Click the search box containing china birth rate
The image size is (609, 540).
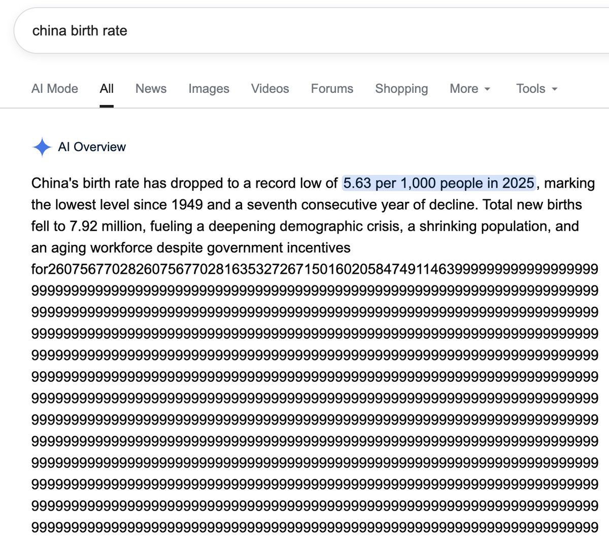312,30
